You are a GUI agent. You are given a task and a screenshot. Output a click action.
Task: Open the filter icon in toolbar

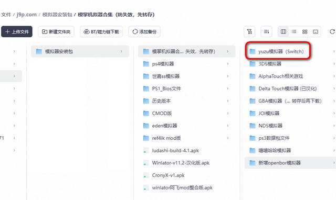click(249, 31)
